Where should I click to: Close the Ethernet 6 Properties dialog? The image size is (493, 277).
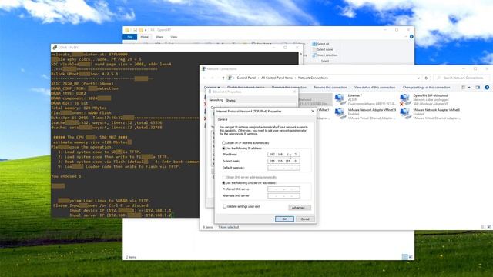[x=294, y=92]
